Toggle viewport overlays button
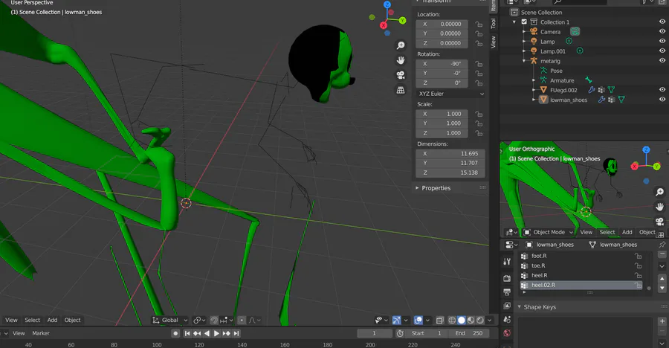The width and height of the screenshot is (669, 348). click(418, 320)
